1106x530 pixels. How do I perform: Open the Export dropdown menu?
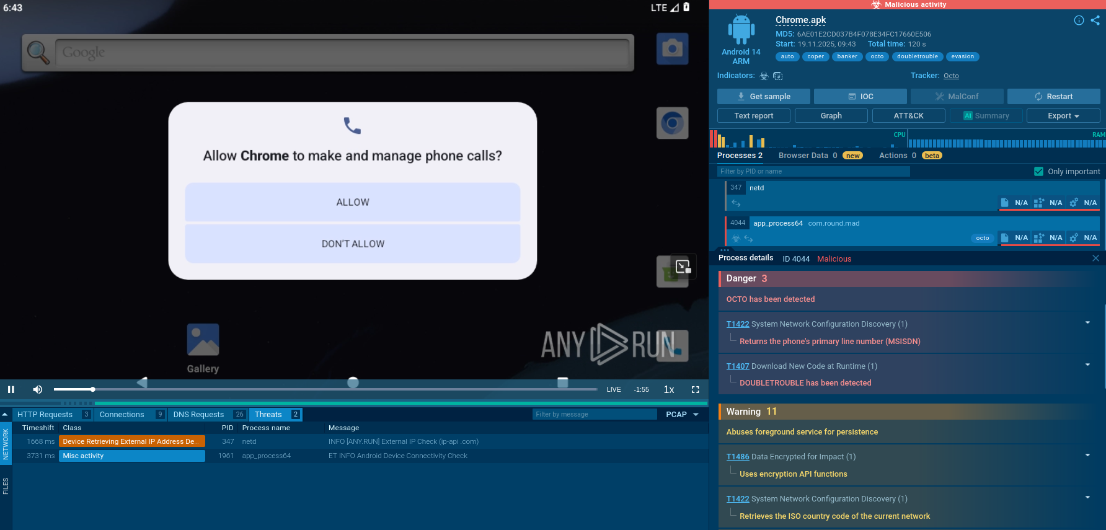coord(1063,116)
